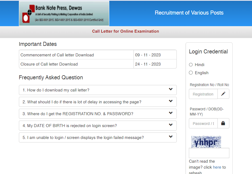252x174 pixels.
Task: Click the closure date 24 - 11 - 2023
Action: click(148, 64)
